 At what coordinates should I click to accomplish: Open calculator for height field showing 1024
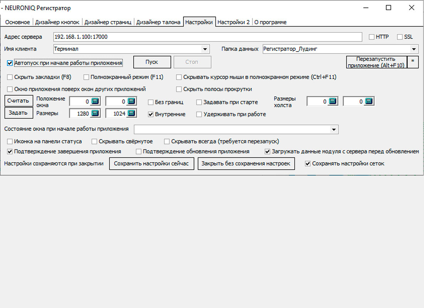pos(131,113)
